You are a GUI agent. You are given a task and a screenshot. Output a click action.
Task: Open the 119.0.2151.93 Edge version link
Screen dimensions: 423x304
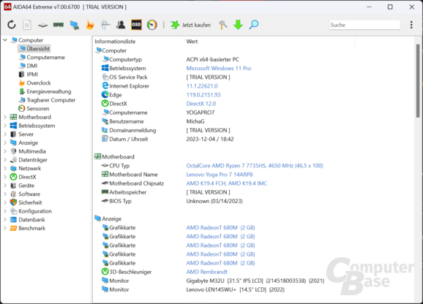coord(203,95)
